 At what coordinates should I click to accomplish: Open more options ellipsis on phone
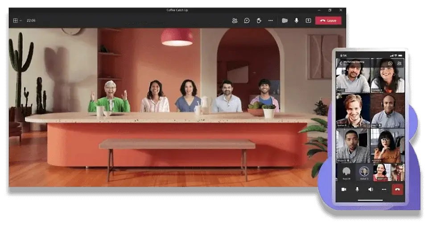[384, 189]
